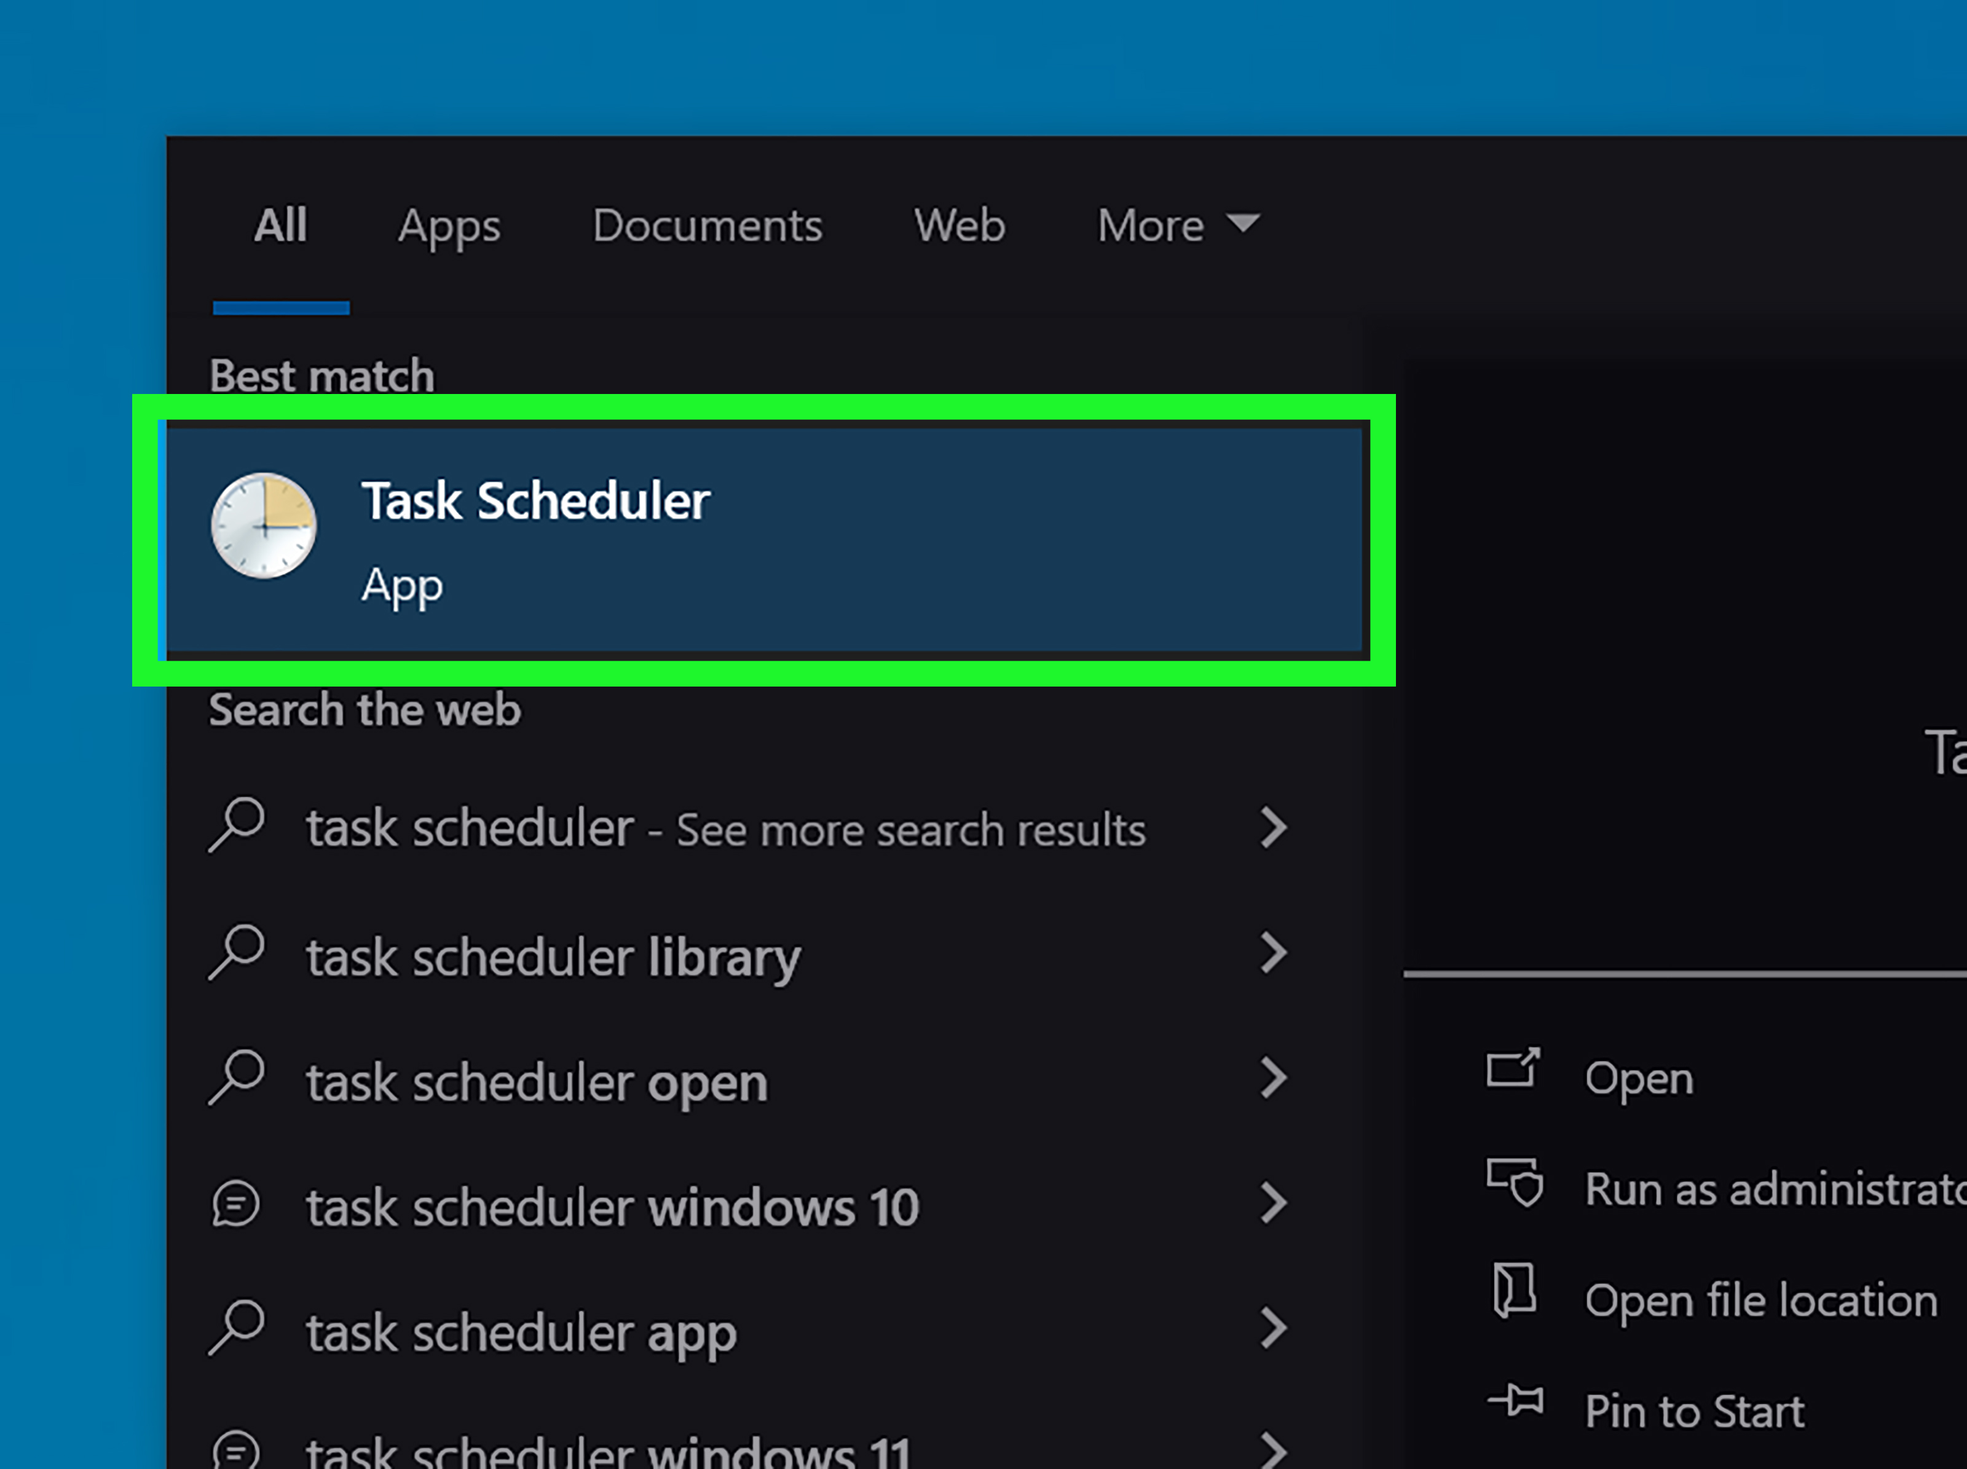1967x1469 pixels.
Task: Click chat bubble icon beside windows 10 suggestion
Action: 235,1205
